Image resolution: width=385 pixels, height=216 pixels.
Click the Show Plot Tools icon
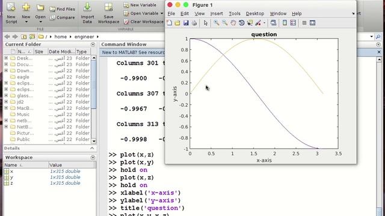click(x=312, y=23)
